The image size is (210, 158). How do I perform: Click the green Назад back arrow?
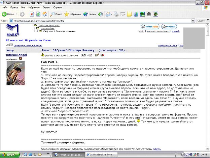pyautogui.click(x=4, y=14)
